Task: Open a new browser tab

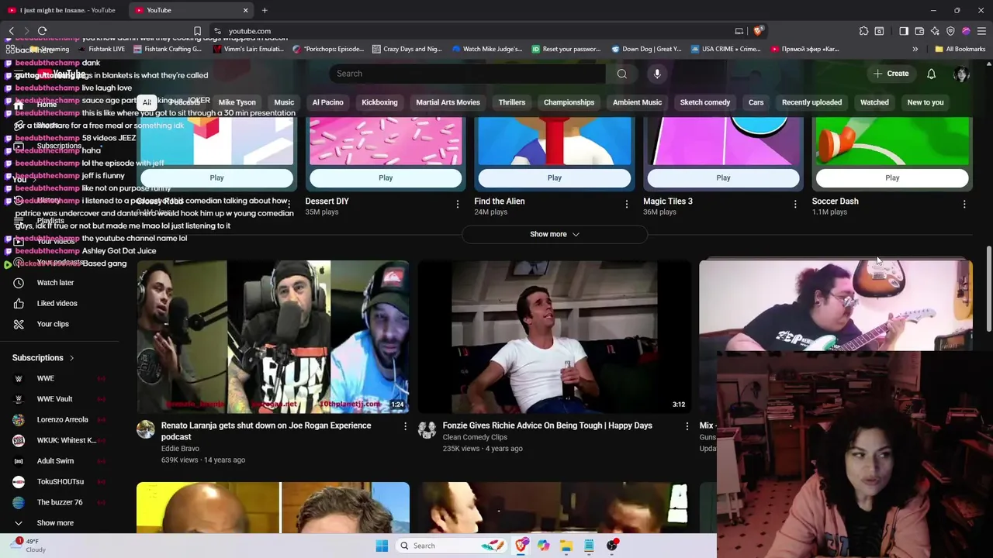Action: (x=265, y=10)
